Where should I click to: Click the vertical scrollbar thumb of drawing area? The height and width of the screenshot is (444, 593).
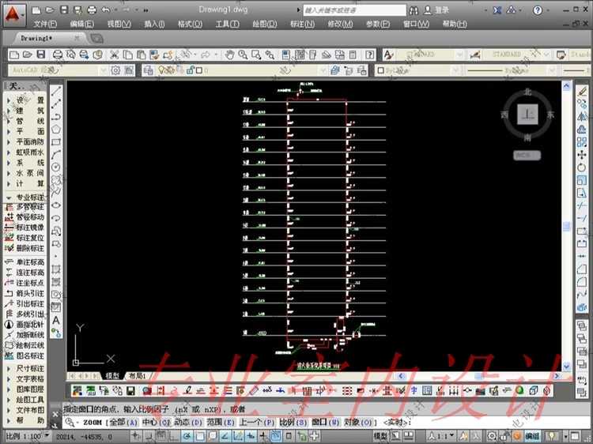click(x=566, y=226)
